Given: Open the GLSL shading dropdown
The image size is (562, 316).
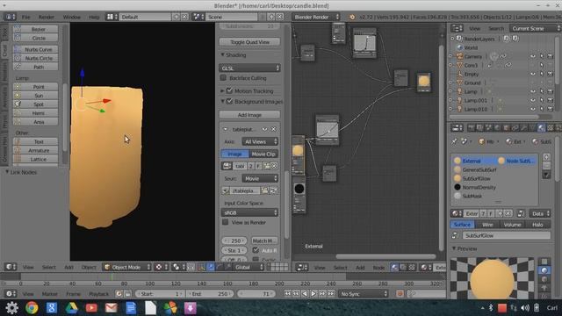Looking at the screenshot, I should pyautogui.click(x=249, y=68).
